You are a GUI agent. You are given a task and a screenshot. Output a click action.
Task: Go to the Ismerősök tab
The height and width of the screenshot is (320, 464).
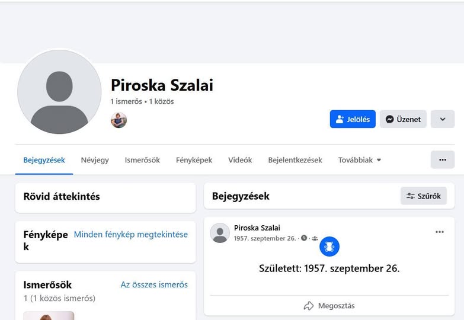click(x=142, y=160)
